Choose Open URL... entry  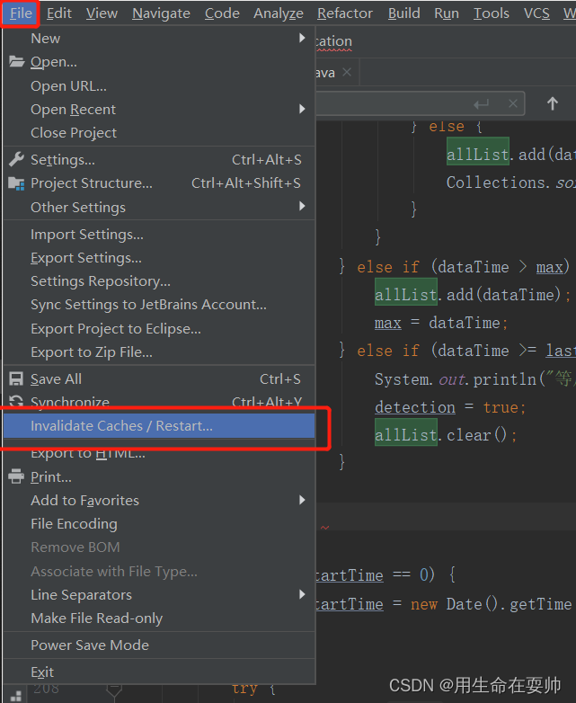tap(159, 86)
